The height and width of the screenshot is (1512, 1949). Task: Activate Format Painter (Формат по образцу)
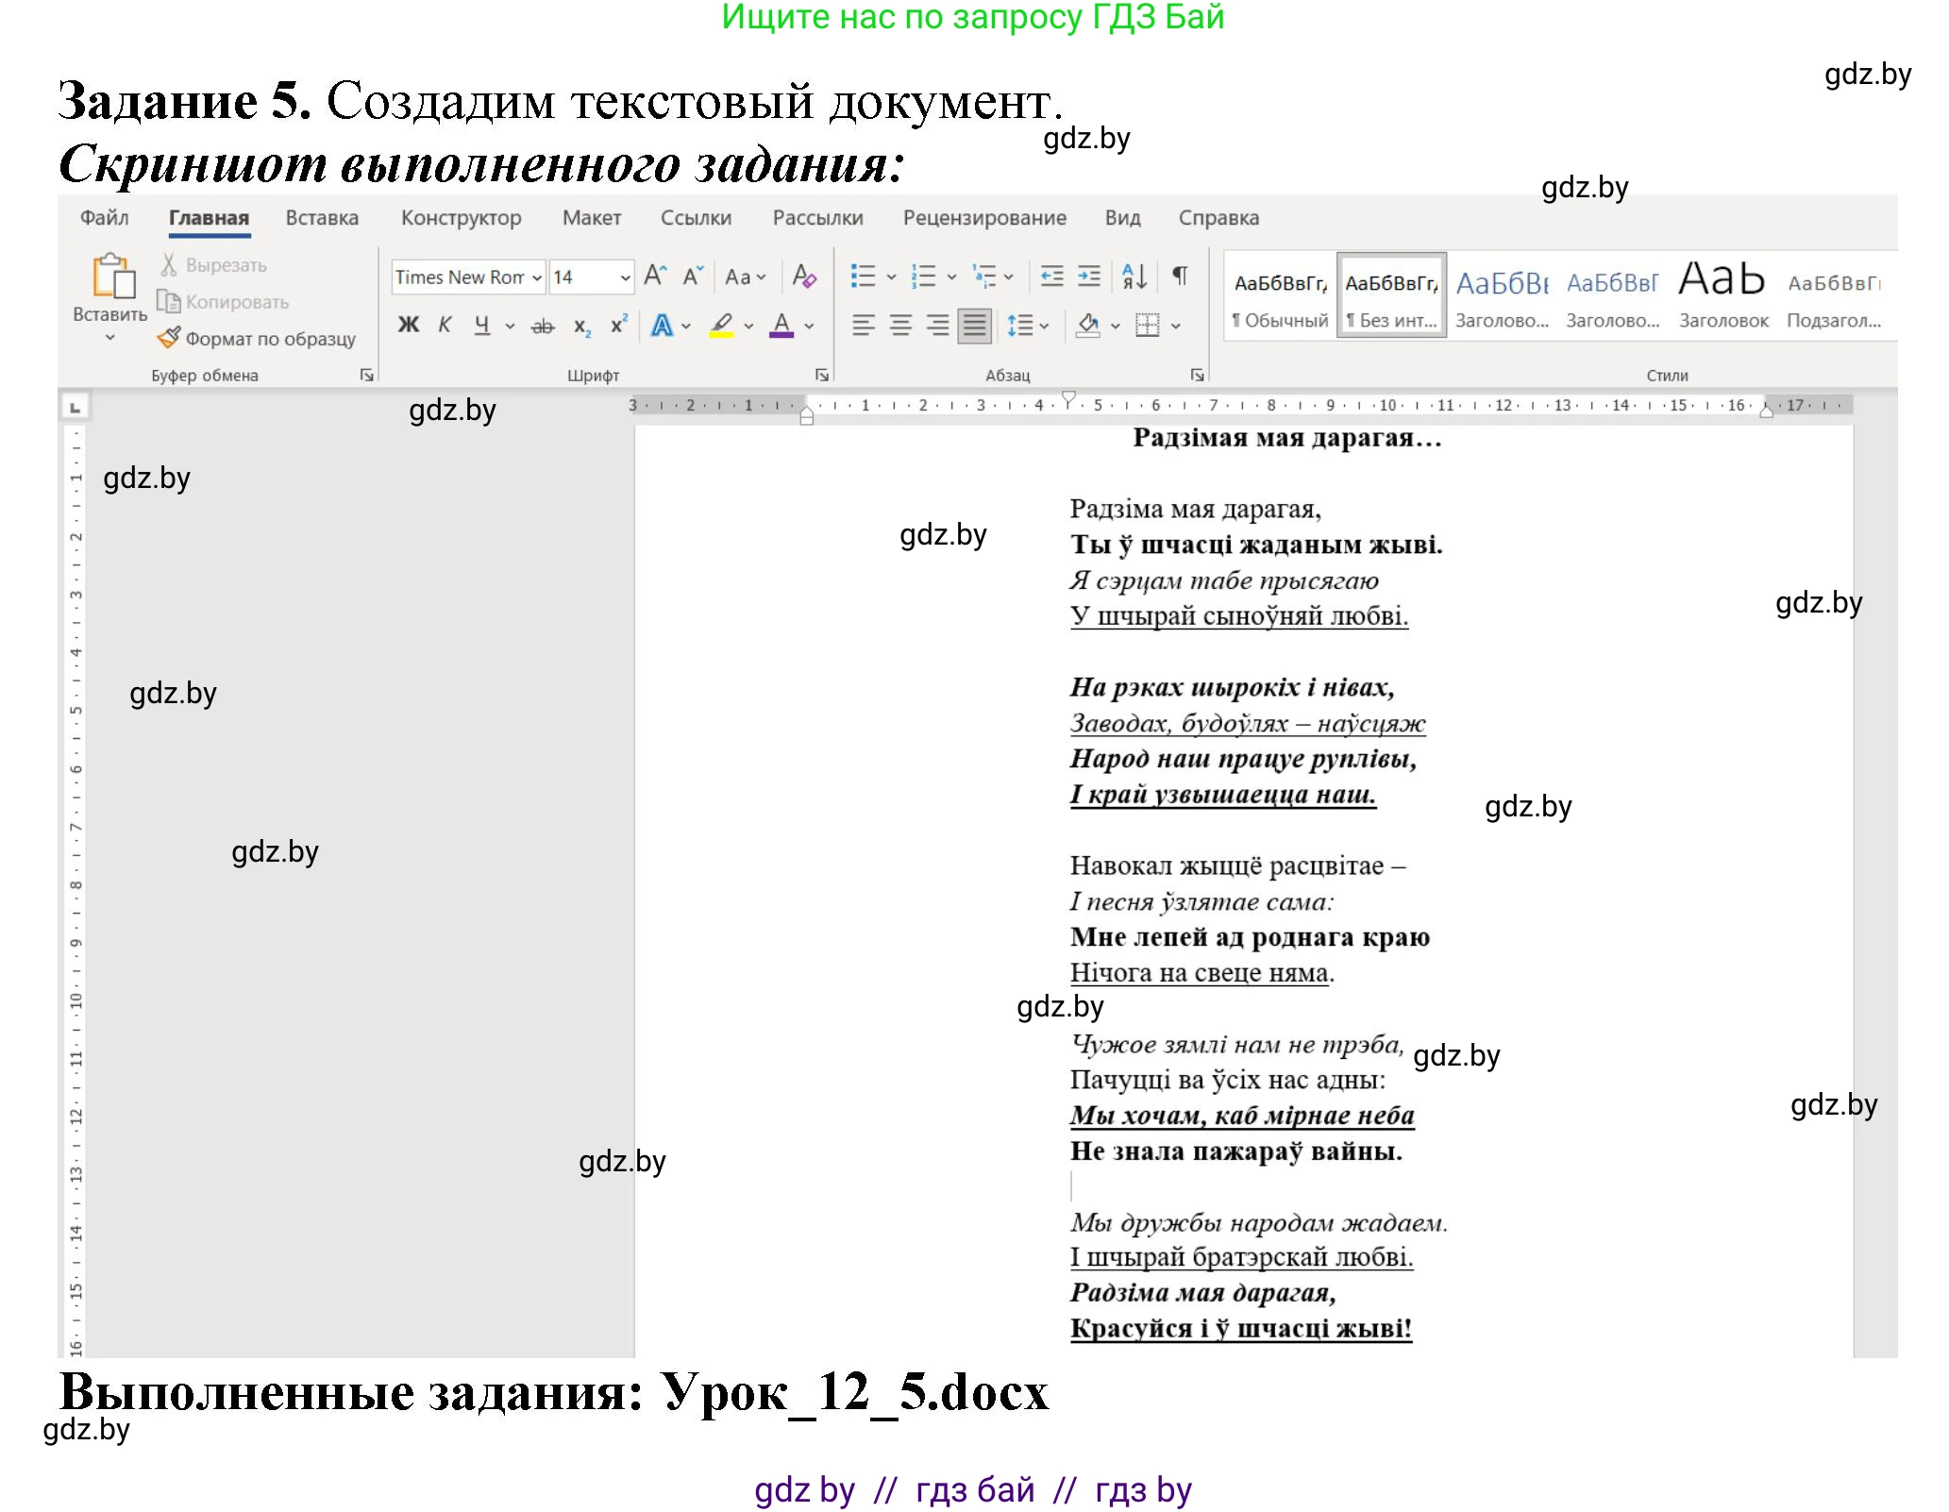coord(257,338)
